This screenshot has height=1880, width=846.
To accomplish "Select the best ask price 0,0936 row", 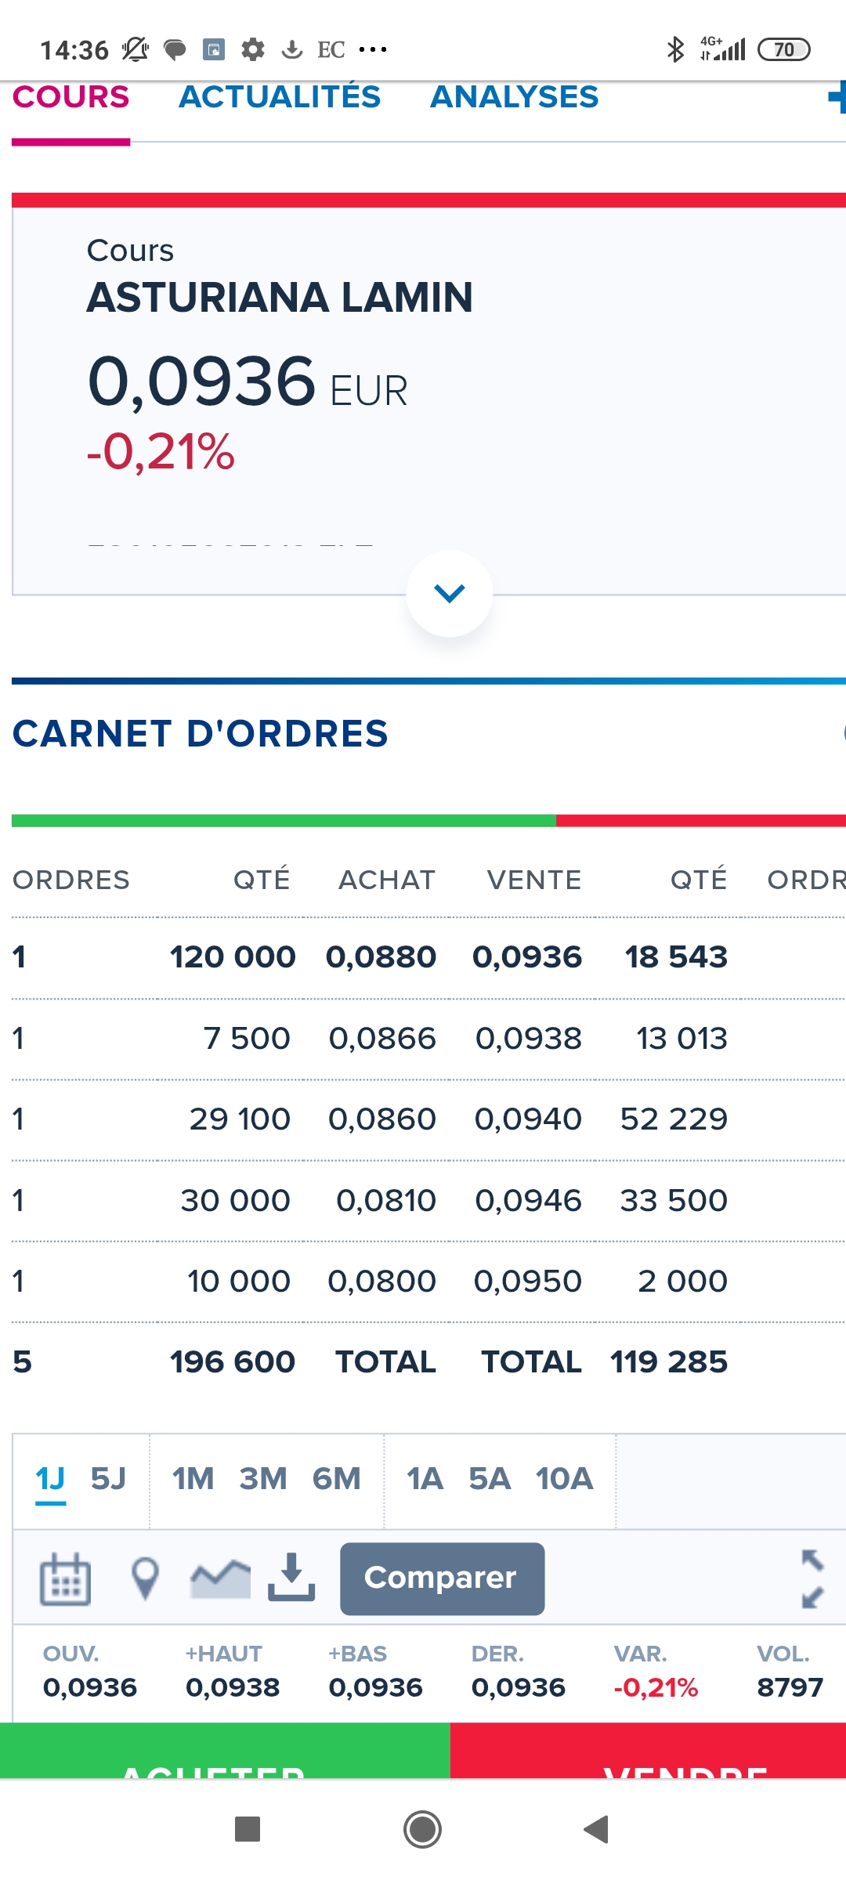I will [x=527, y=956].
